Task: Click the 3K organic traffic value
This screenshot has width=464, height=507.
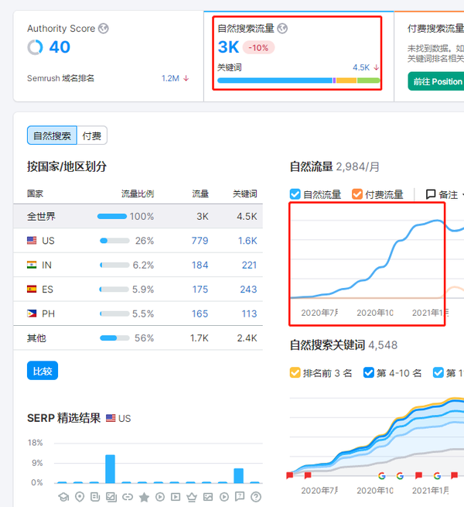Action: [228, 47]
